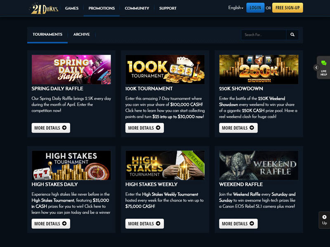Open the Support menu
This screenshot has width=330, height=247.
[x=168, y=8]
